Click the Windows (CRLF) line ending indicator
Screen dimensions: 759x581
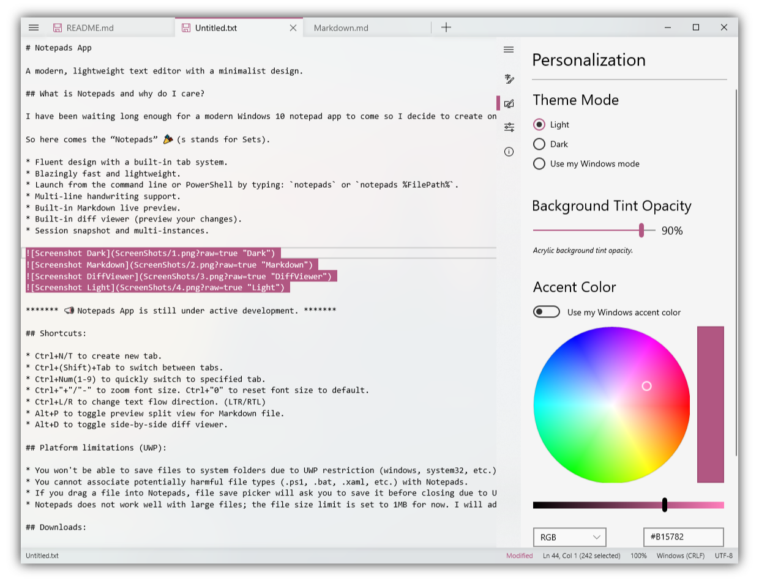[680, 556]
